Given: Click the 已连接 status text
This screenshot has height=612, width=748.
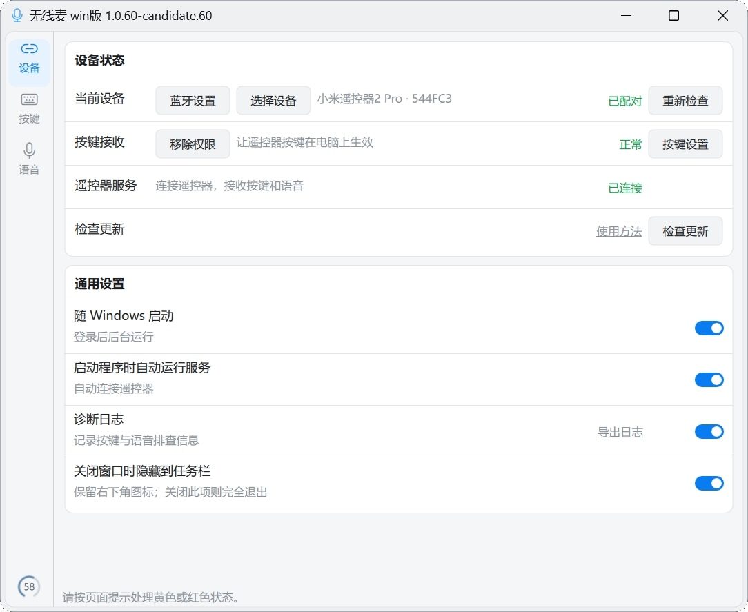Looking at the screenshot, I should [x=625, y=188].
